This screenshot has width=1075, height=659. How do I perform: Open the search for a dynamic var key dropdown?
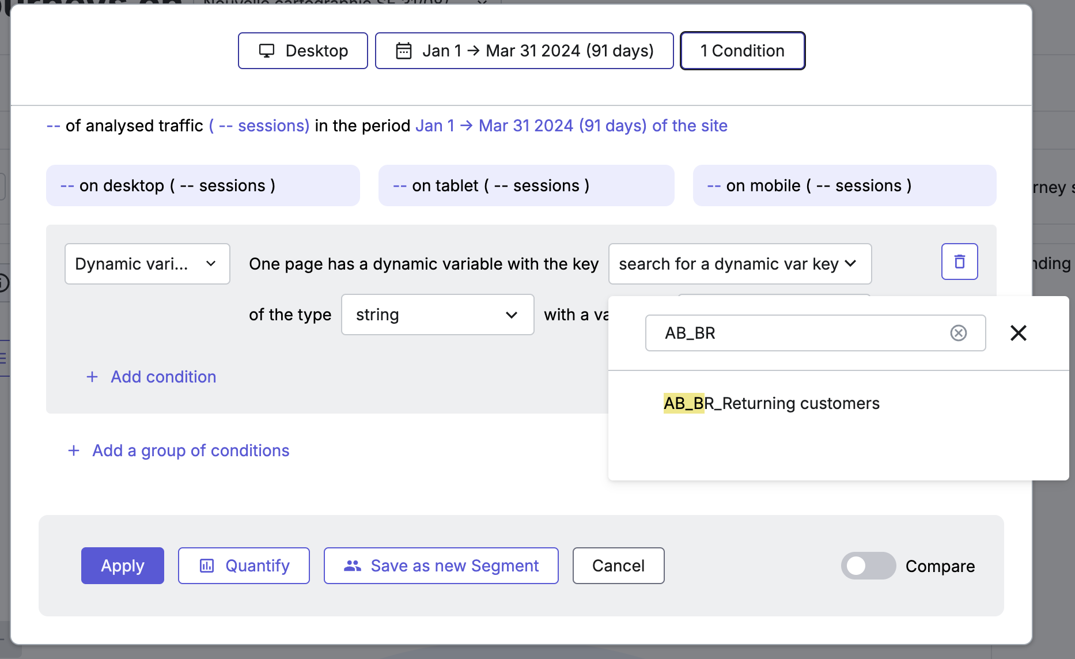tap(740, 264)
